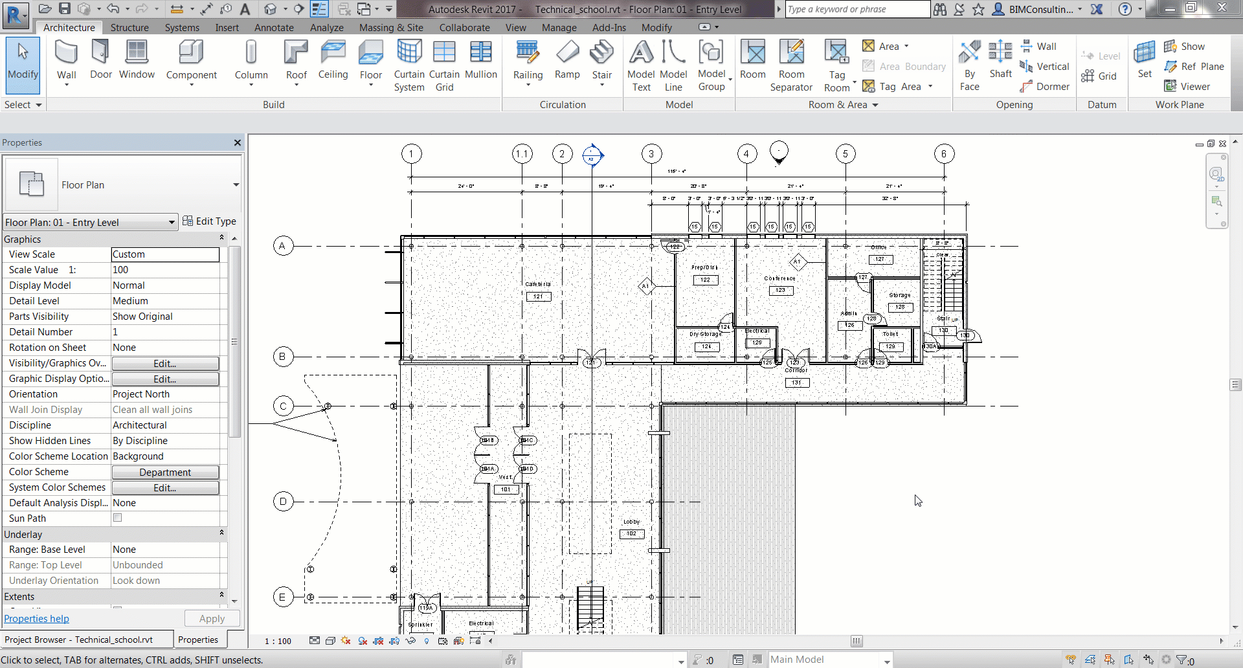Open the Manage ribbon tab
The image size is (1243, 668).
(559, 27)
